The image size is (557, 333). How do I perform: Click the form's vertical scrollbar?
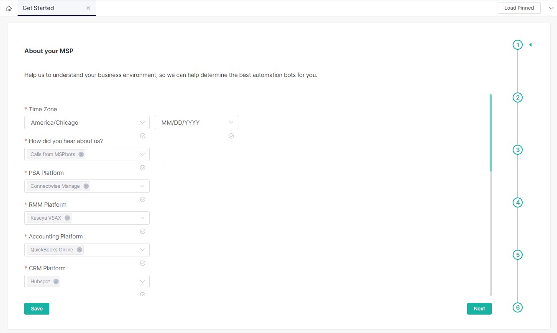(x=491, y=133)
